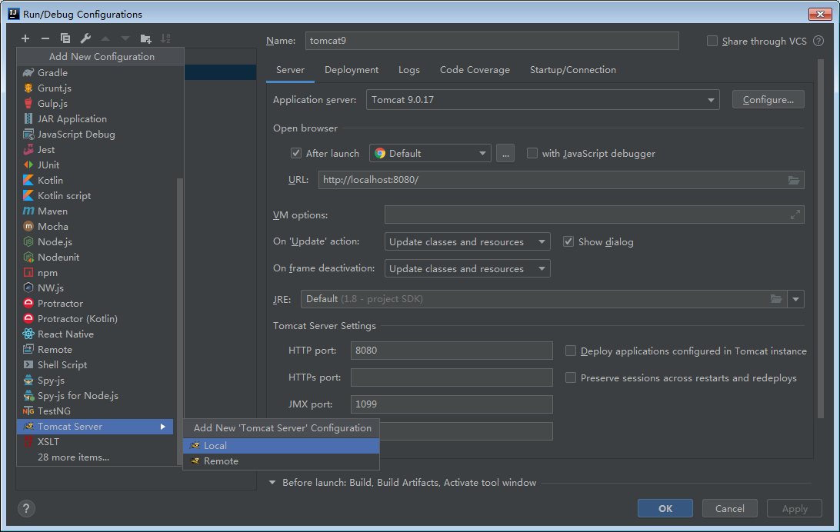Switch to the Server tab
840x532 pixels.
[x=290, y=70]
